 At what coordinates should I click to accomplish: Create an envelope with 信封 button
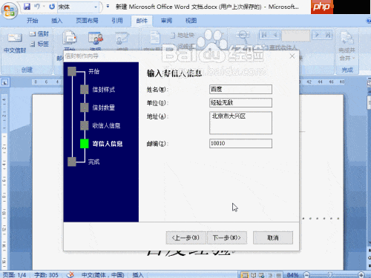39,34
